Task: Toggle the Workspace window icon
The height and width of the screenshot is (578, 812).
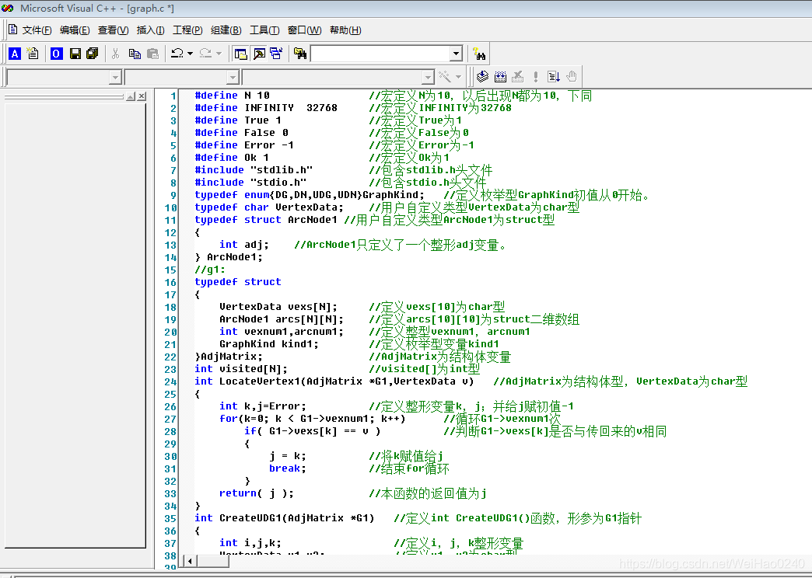Action: tap(240, 54)
